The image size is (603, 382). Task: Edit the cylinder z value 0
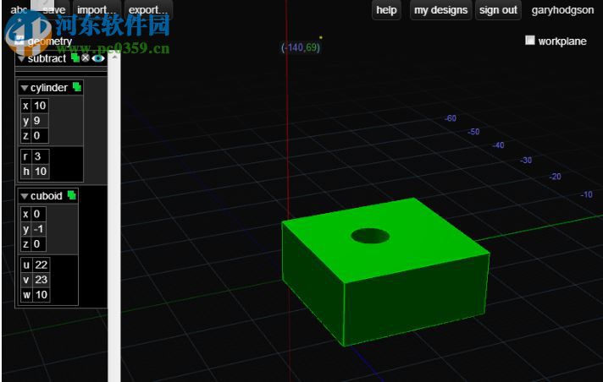(40, 135)
